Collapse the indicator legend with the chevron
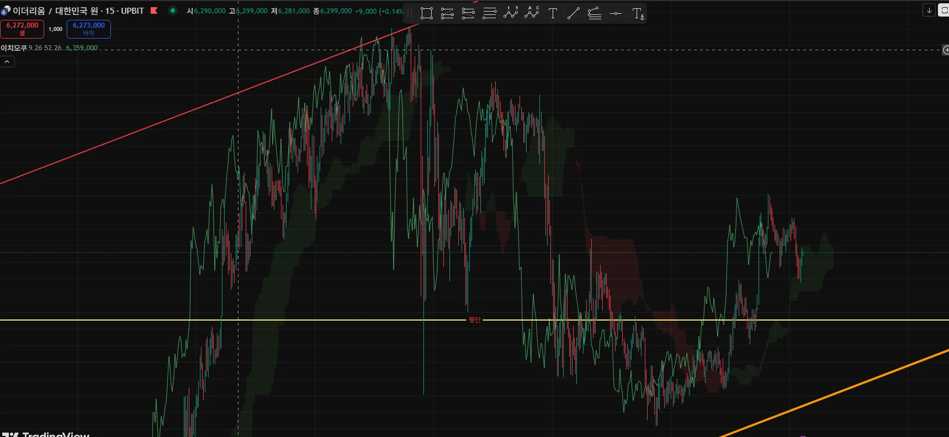This screenshot has width=949, height=437. click(x=7, y=62)
